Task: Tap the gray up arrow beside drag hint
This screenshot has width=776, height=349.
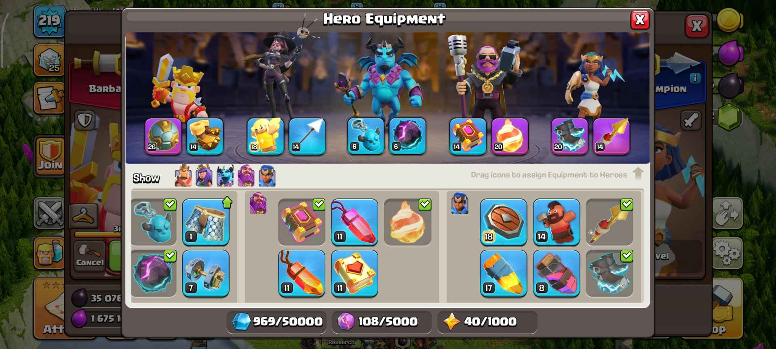Action: click(638, 174)
